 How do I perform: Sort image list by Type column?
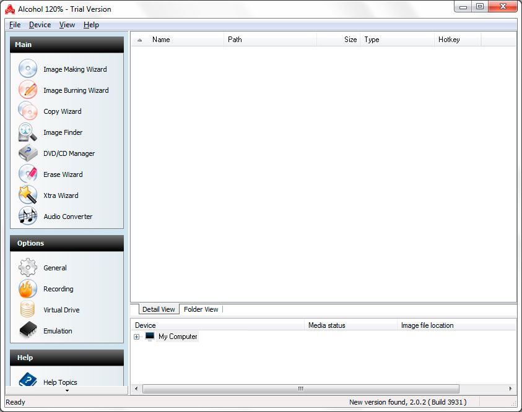coord(398,40)
